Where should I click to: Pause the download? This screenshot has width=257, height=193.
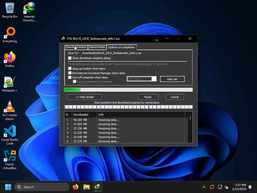148,97
